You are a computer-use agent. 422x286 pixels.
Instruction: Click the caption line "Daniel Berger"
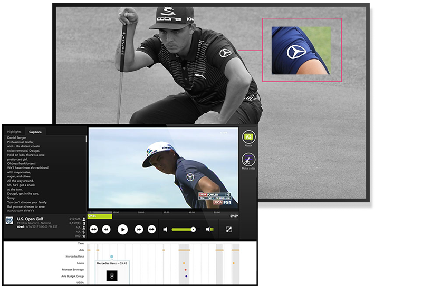click(17, 137)
